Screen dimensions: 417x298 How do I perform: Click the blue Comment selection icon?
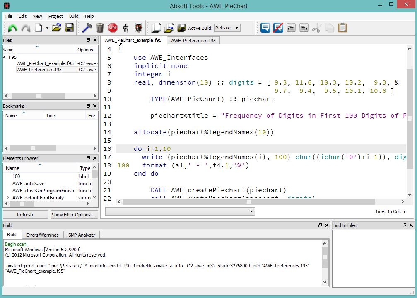[265, 28]
